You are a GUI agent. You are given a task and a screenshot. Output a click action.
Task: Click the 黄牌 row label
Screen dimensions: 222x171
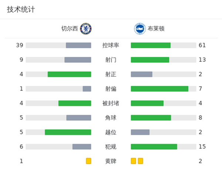click(x=111, y=161)
